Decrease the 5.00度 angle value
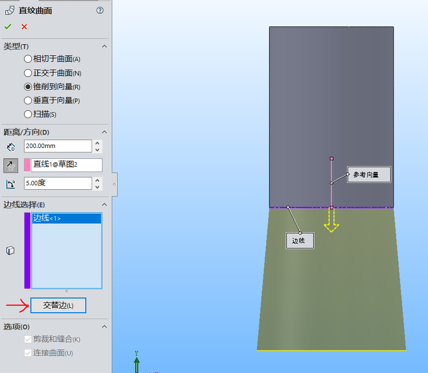This screenshot has width=428, height=373. [x=98, y=187]
